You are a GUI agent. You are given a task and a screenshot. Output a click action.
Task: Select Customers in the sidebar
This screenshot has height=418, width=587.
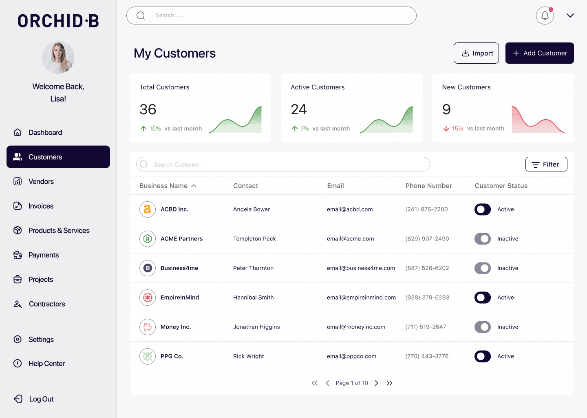58,157
